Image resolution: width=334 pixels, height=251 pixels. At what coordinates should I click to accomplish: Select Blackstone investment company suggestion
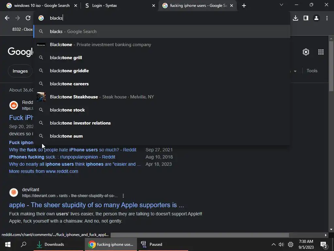162,44
